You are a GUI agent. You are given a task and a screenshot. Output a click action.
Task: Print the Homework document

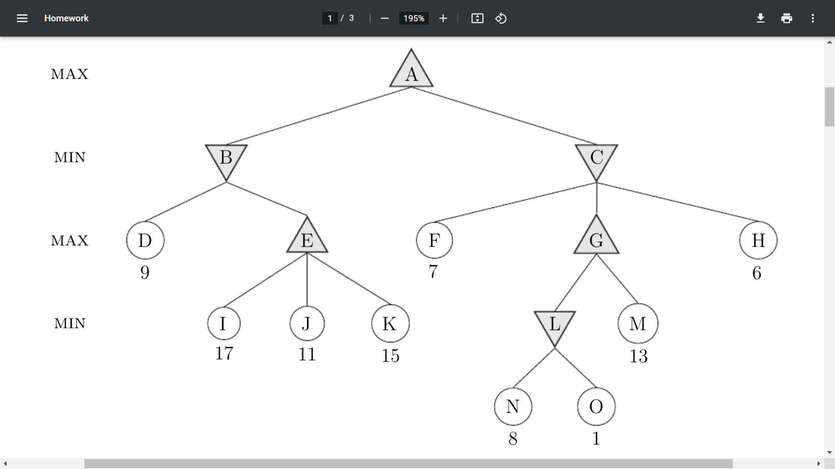[786, 18]
